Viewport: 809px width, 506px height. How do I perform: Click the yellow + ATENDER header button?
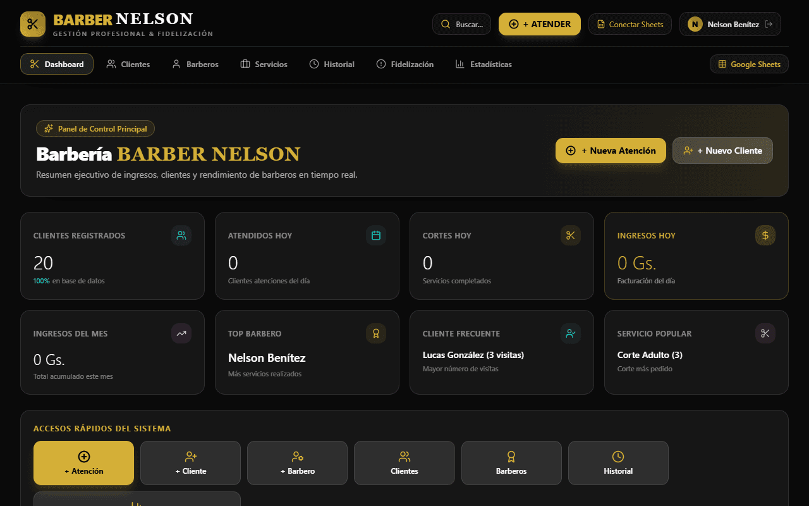540,24
